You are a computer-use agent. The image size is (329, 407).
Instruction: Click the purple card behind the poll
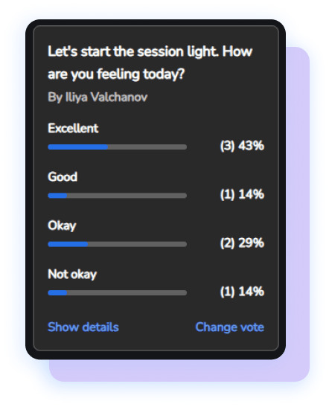tap(298, 208)
